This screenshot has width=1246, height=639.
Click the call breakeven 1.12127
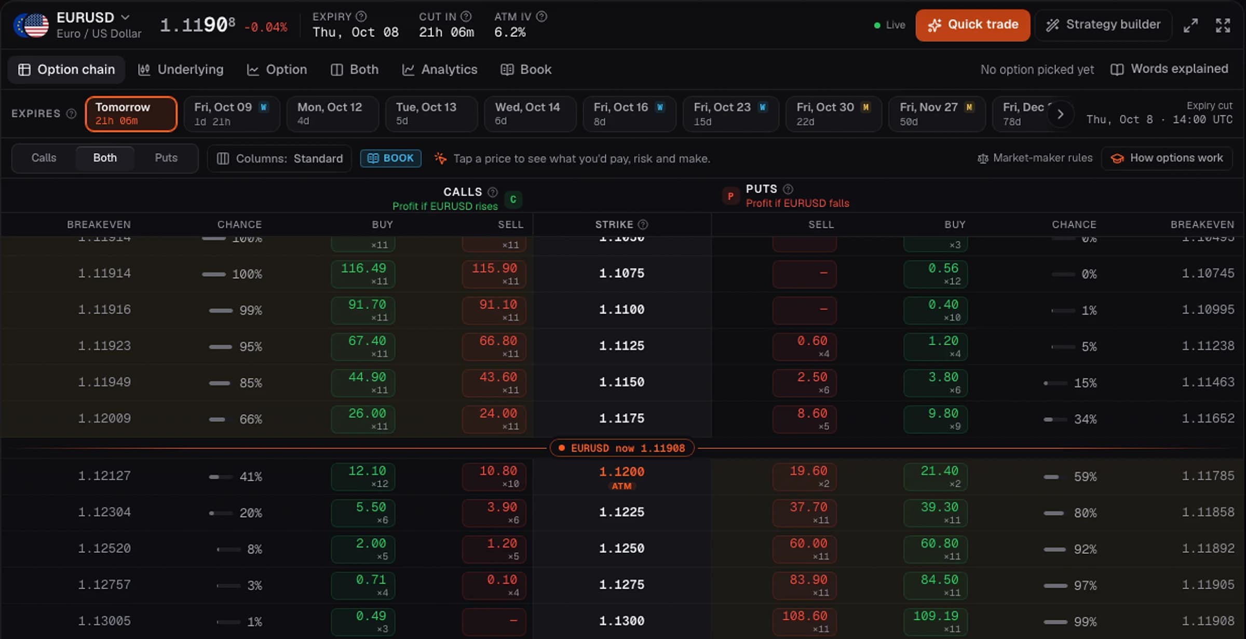(x=104, y=476)
